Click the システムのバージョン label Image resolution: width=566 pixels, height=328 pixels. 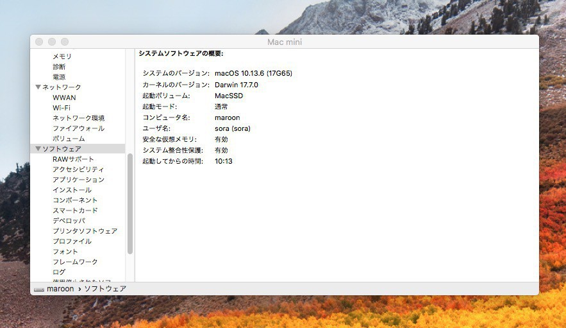[x=176, y=73]
